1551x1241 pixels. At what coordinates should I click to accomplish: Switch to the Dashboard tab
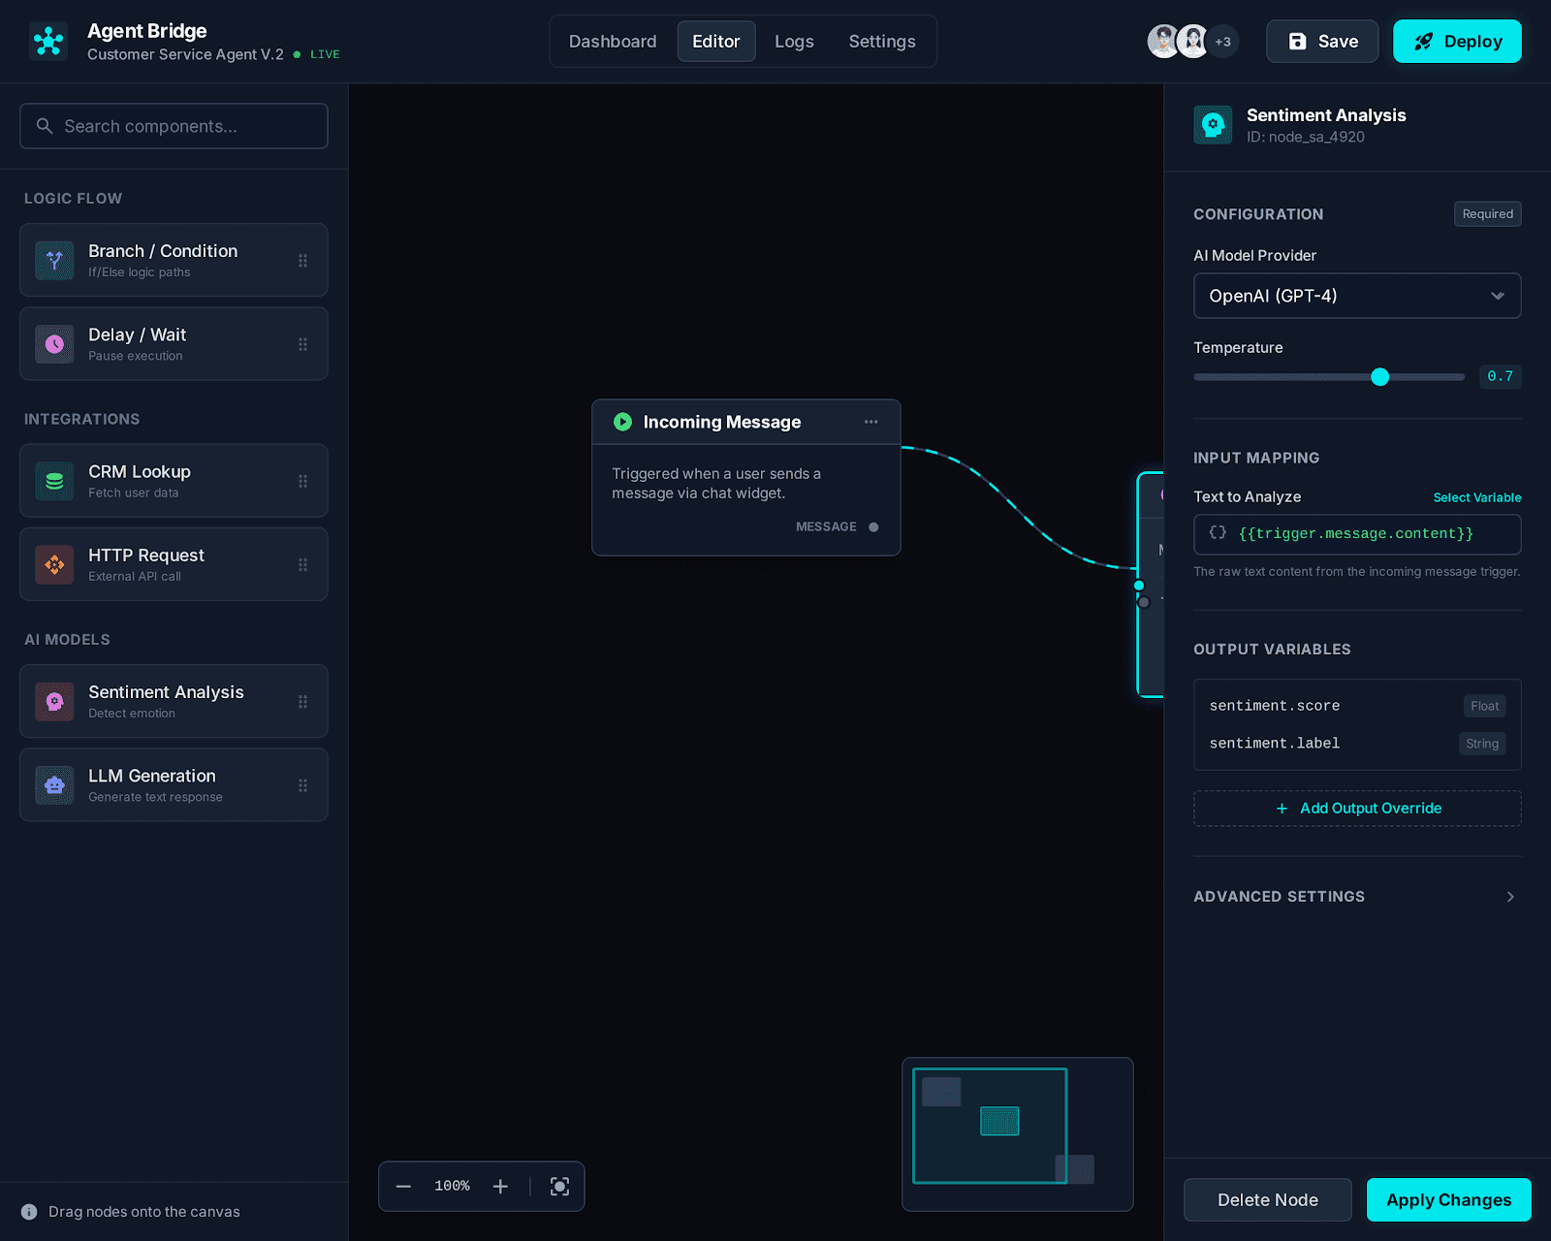613,42
